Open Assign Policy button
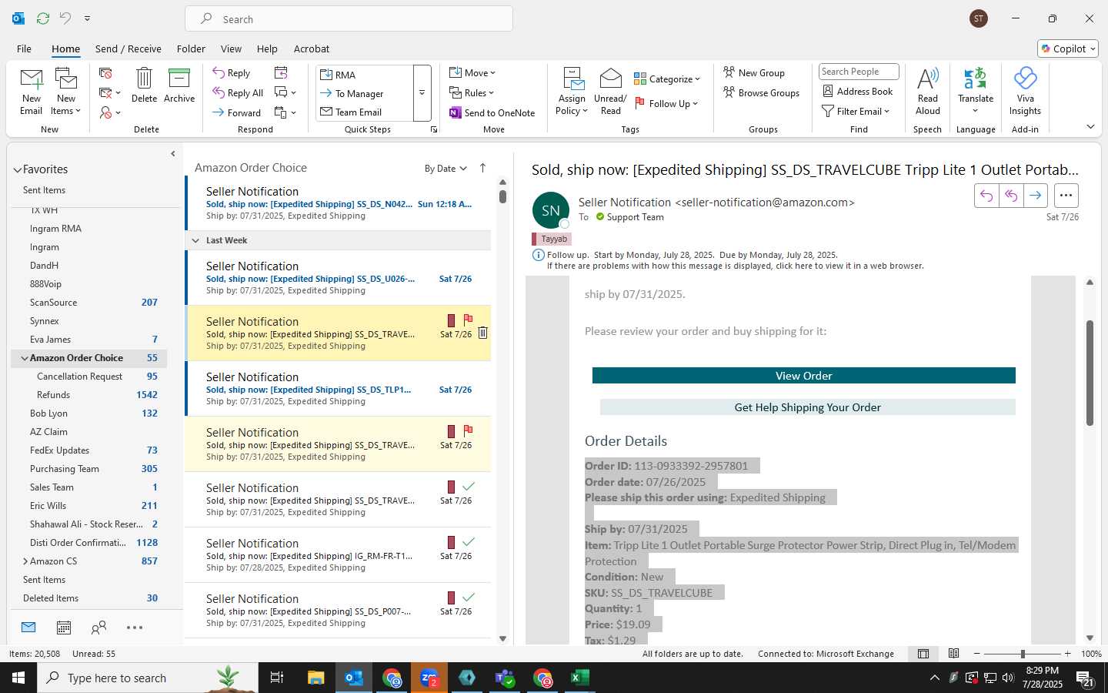This screenshot has width=1108, height=693. coord(572,91)
